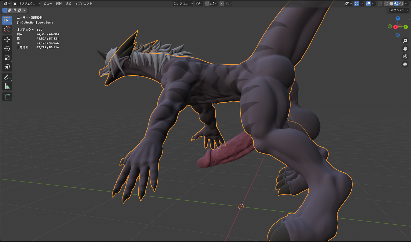Click the blue Z axis gizmo
This screenshot has width=411, height=242.
398,18
